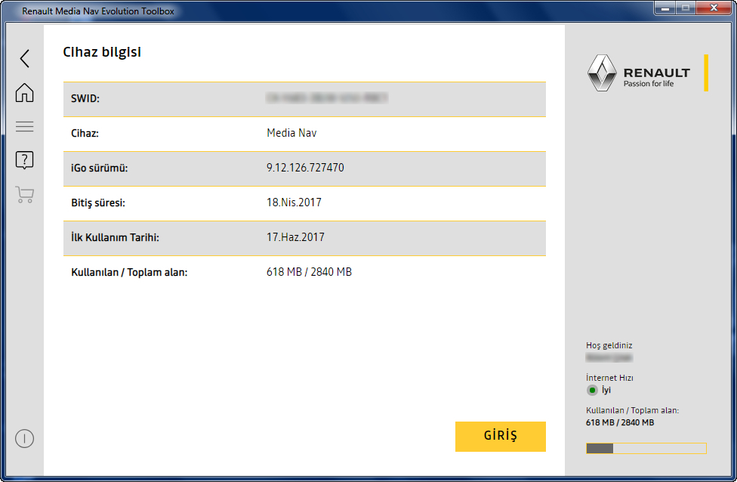Select the Media Nav device value
Viewport: 737px width, 482px height.
pos(291,133)
